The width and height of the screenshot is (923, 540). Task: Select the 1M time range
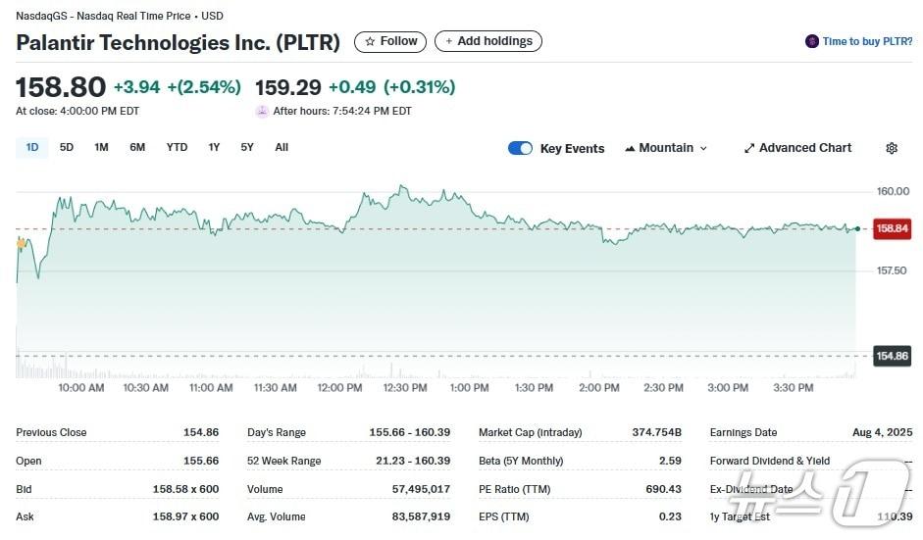(x=101, y=147)
